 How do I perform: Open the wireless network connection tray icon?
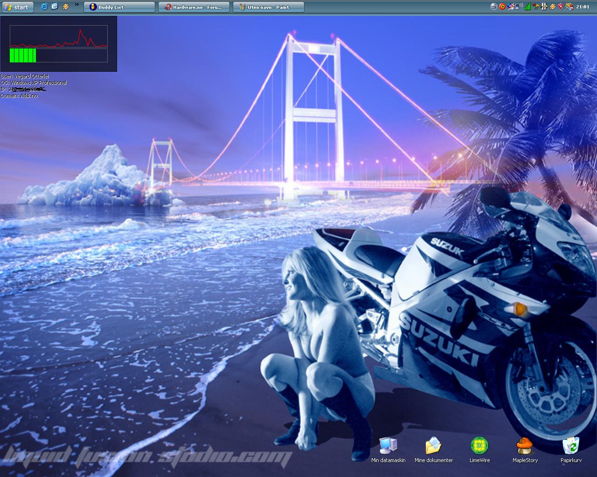coord(519,7)
